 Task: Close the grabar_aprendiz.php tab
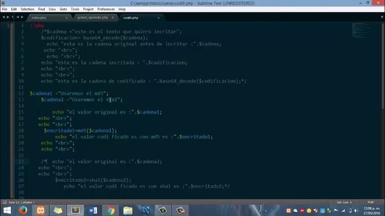tap(112, 17)
